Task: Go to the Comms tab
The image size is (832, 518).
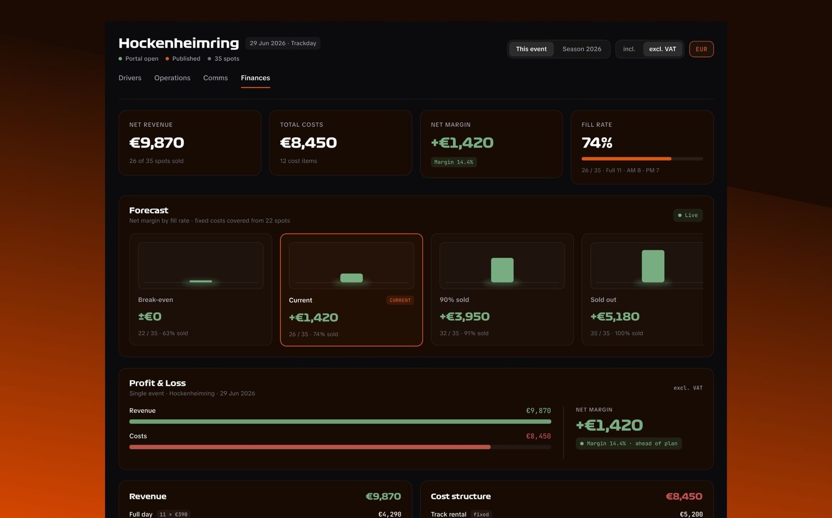Action: point(215,78)
